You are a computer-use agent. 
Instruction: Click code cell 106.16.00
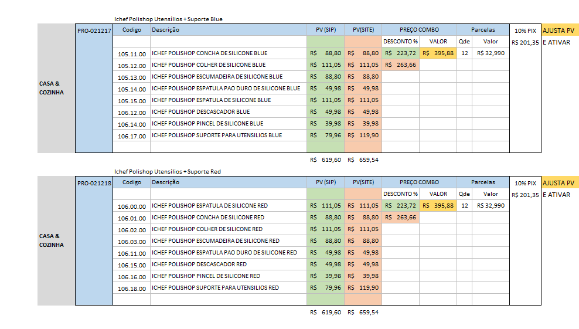click(131, 276)
